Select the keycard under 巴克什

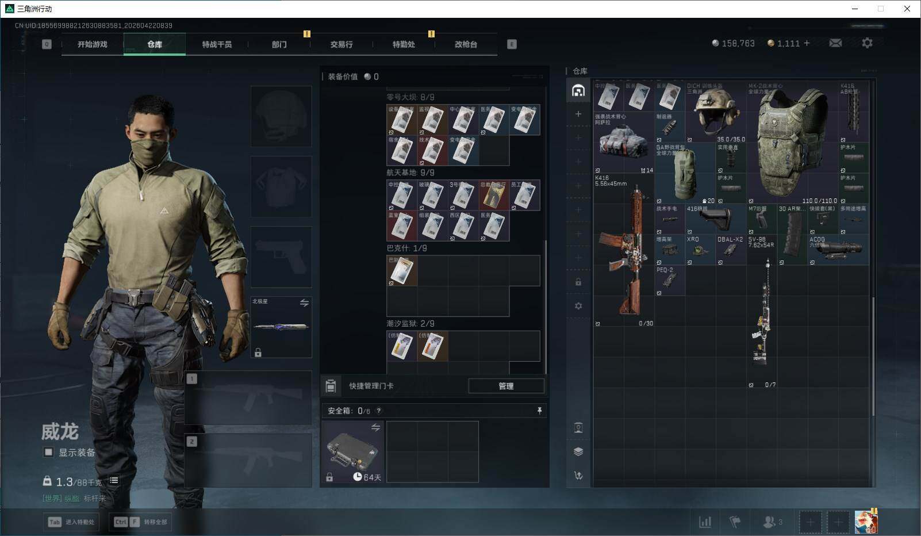tap(402, 271)
